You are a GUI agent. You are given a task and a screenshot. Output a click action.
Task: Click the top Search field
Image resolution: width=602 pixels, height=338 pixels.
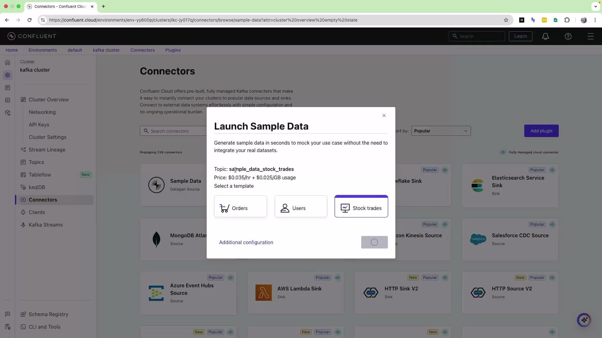[x=477, y=36]
